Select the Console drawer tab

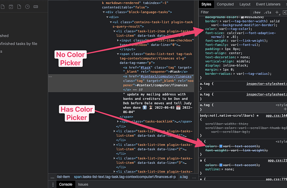coord(66,185)
